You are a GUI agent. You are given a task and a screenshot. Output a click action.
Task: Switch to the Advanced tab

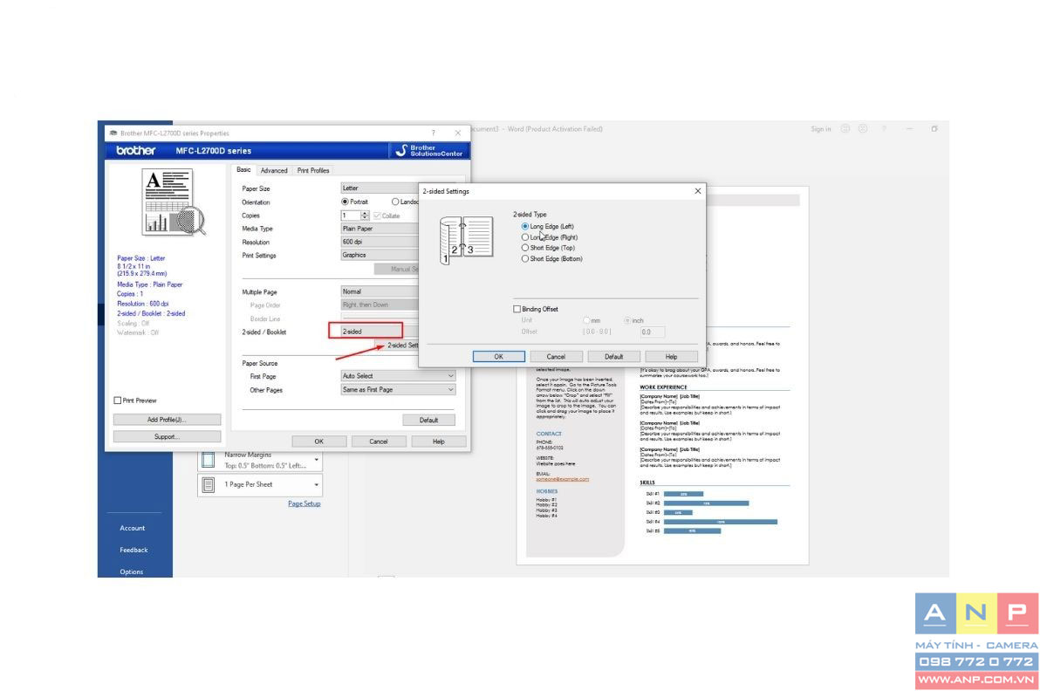(x=274, y=170)
